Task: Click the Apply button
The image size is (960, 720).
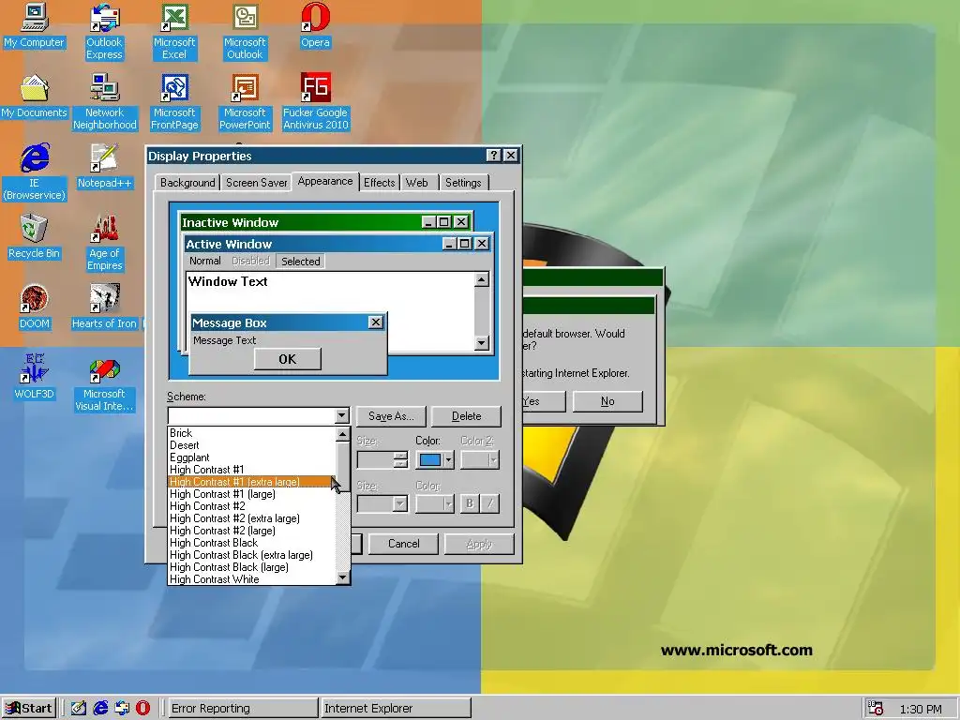Action: [x=479, y=544]
